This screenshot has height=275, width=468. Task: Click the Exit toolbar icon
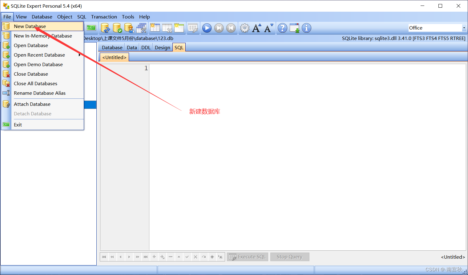coord(91,28)
